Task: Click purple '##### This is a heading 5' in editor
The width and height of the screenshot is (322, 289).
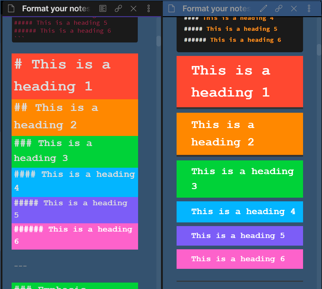Action: tap(75, 210)
